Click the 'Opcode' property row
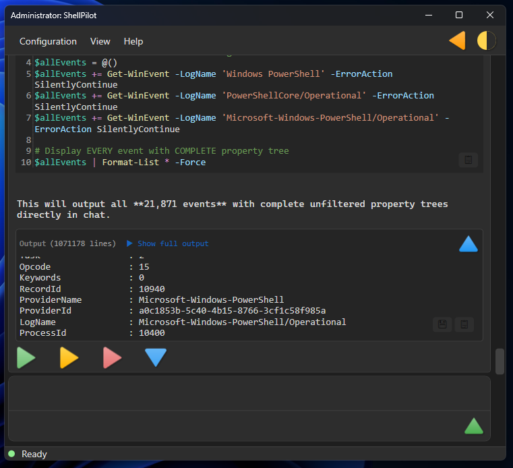This screenshot has height=468, width=513. click(84, 267)
